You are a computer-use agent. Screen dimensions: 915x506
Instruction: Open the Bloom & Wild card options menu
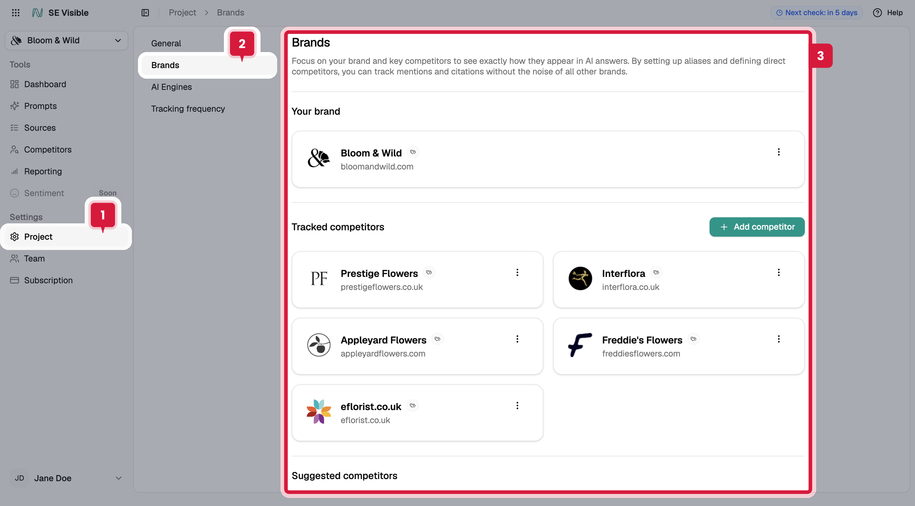click(x=779, y=152)
